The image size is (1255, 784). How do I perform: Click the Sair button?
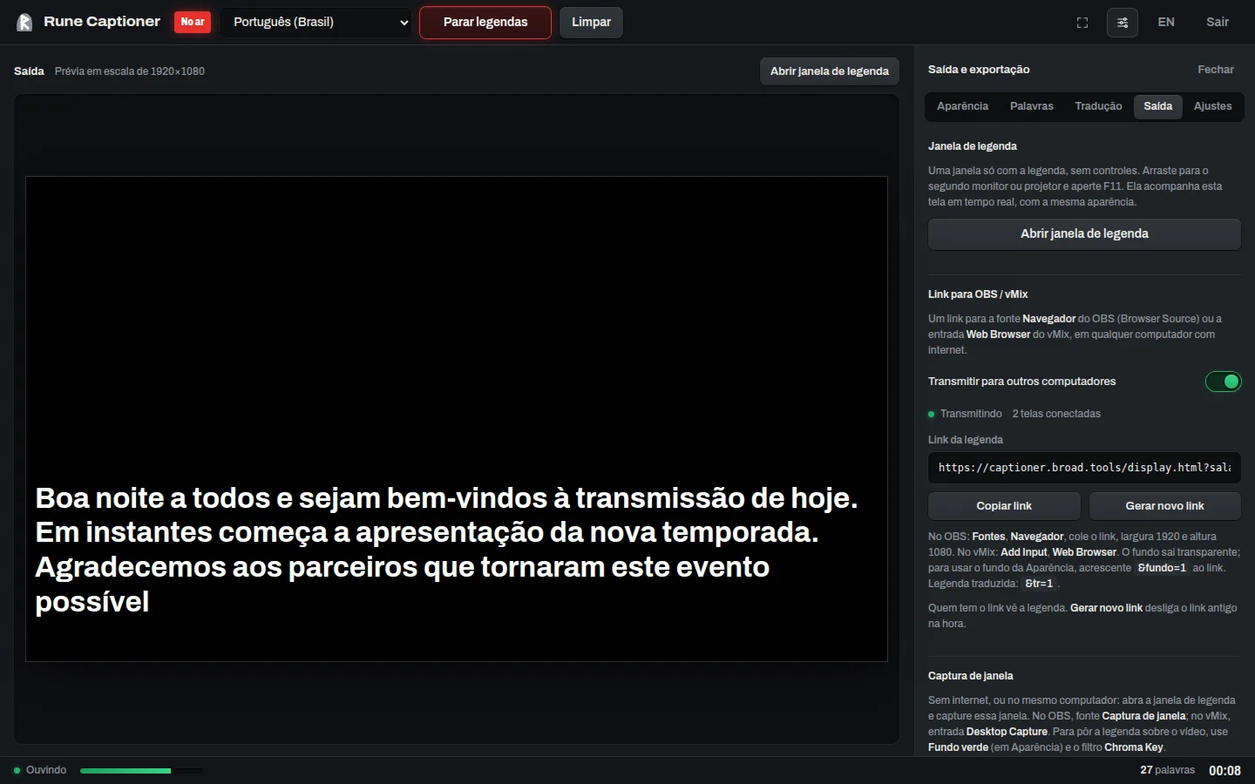pyautogui.click(x=1218, y=23)
